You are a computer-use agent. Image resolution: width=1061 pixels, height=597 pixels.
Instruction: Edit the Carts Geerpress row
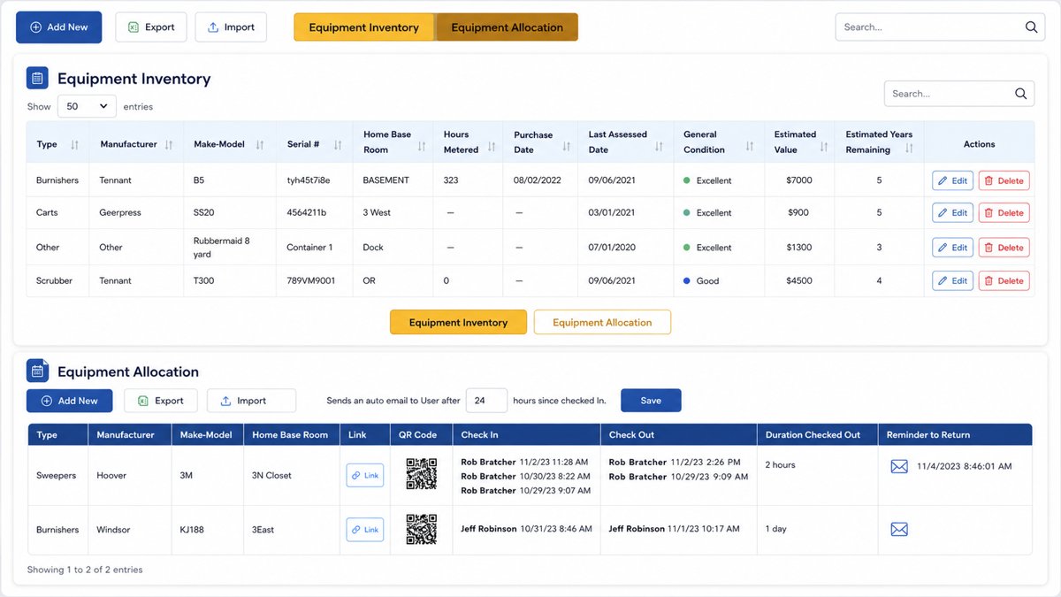(x=952, y=212)
